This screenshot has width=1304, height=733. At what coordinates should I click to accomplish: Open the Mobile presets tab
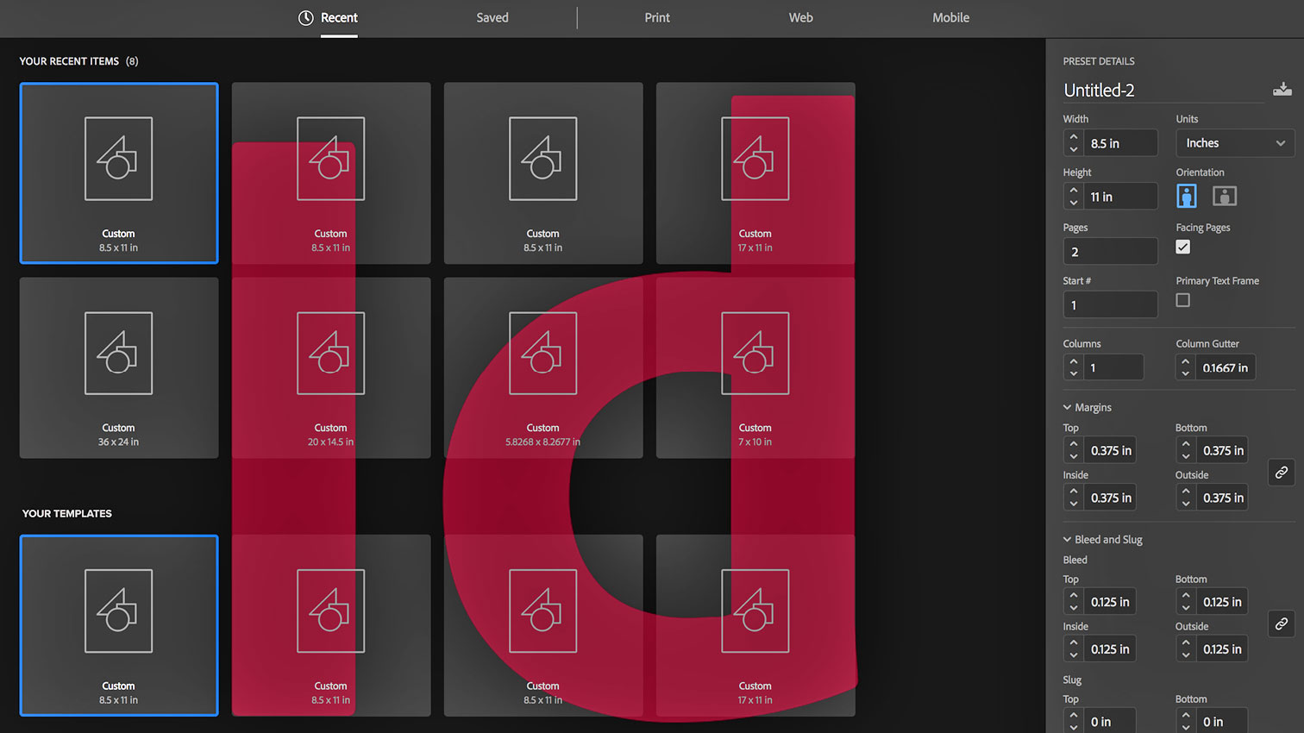(x=950, y=17)
